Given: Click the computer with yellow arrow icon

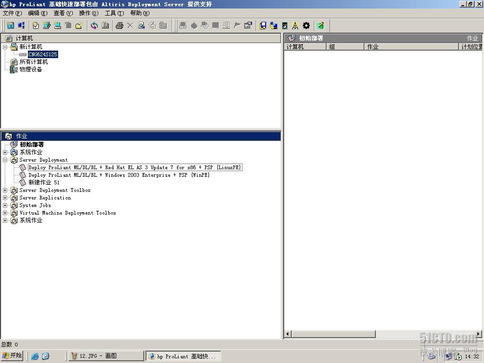Looking at the screenshot, I should (x=274, y=26).
